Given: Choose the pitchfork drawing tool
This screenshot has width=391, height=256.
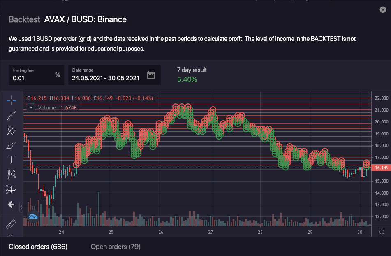Looking at the screenshot, I should click(x=11, y=130).
